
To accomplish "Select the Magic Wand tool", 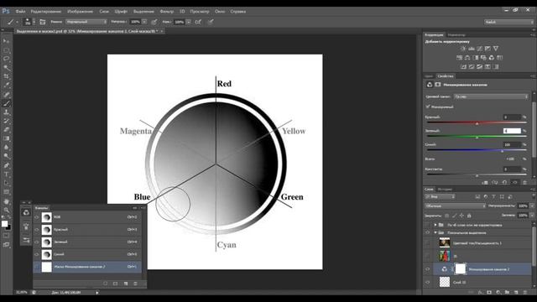I will [6, 67].
